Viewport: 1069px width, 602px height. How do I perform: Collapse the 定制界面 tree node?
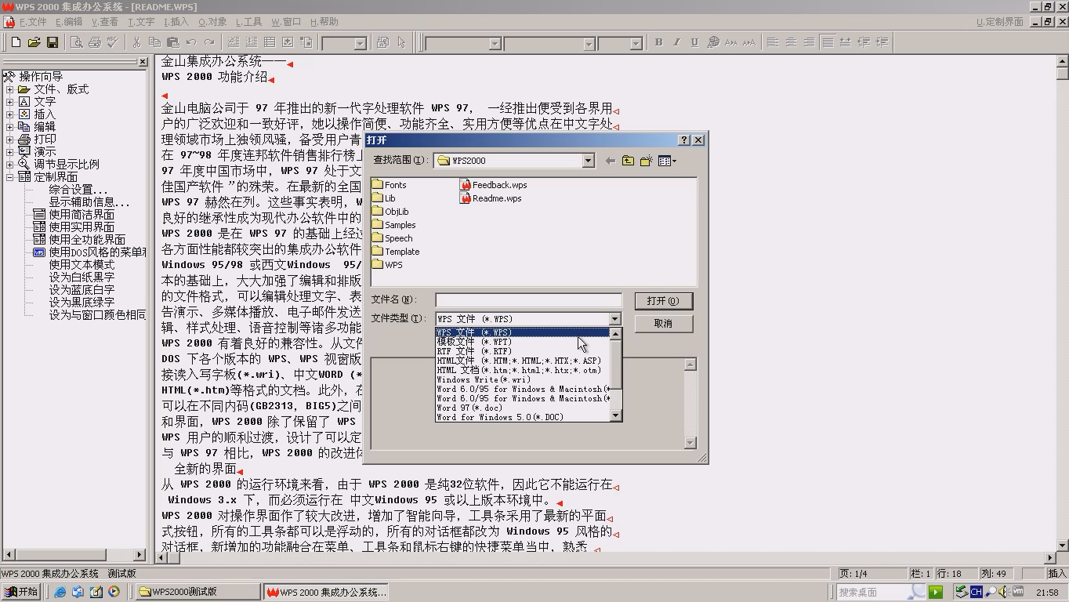(10, 177)
